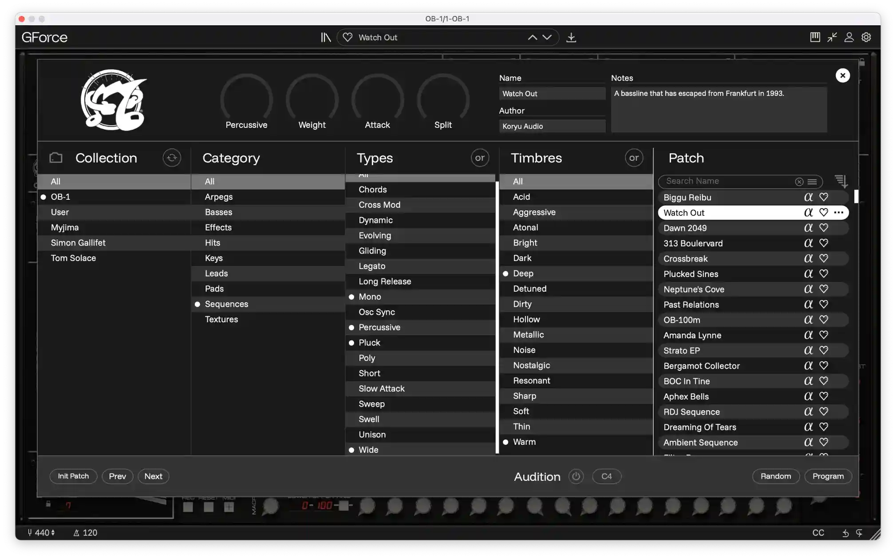Click the save patch download icon

(x=571, y=38)
